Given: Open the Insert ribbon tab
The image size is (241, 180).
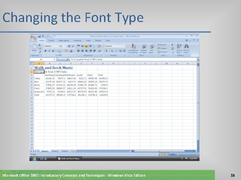Looking at the screenshot, I should point(51,40).
